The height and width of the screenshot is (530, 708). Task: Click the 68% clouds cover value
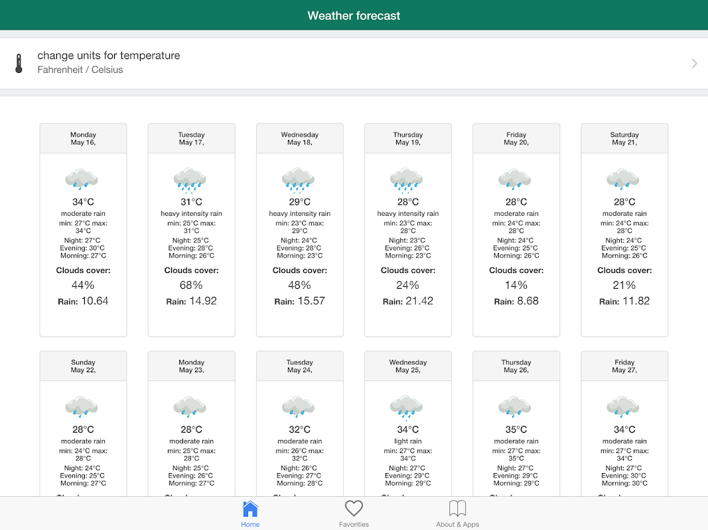pyautogui.click(x=192, y=286)
